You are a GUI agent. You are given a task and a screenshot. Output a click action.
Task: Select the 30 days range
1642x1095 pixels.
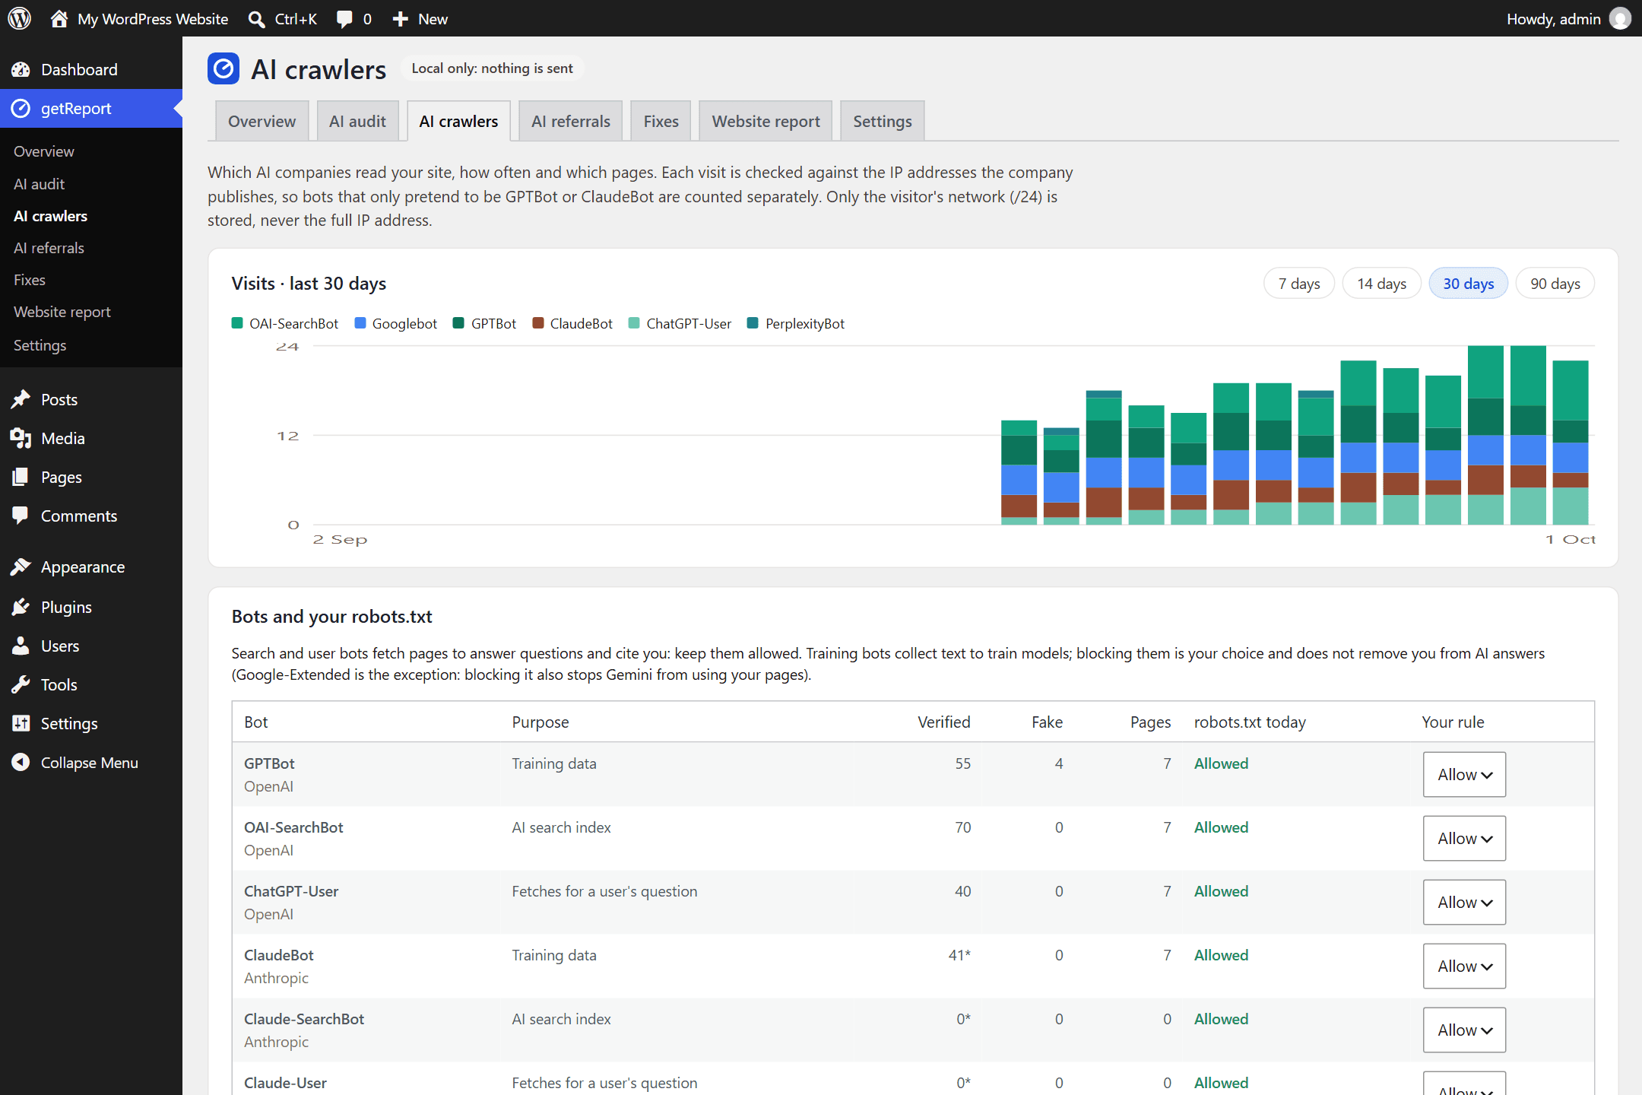click(1469, 284)
